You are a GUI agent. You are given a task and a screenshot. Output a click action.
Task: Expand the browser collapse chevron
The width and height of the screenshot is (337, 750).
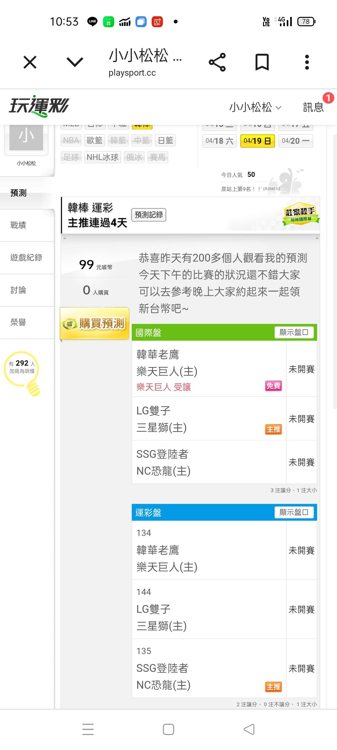click(75, 62)
